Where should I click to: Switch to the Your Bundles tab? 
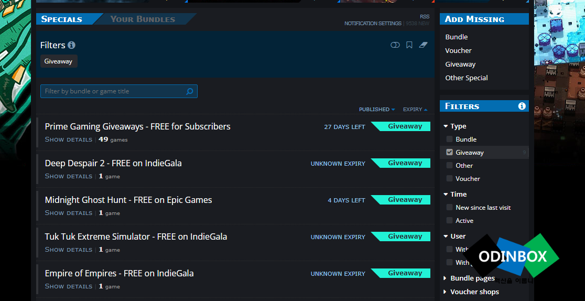(143, 19)
